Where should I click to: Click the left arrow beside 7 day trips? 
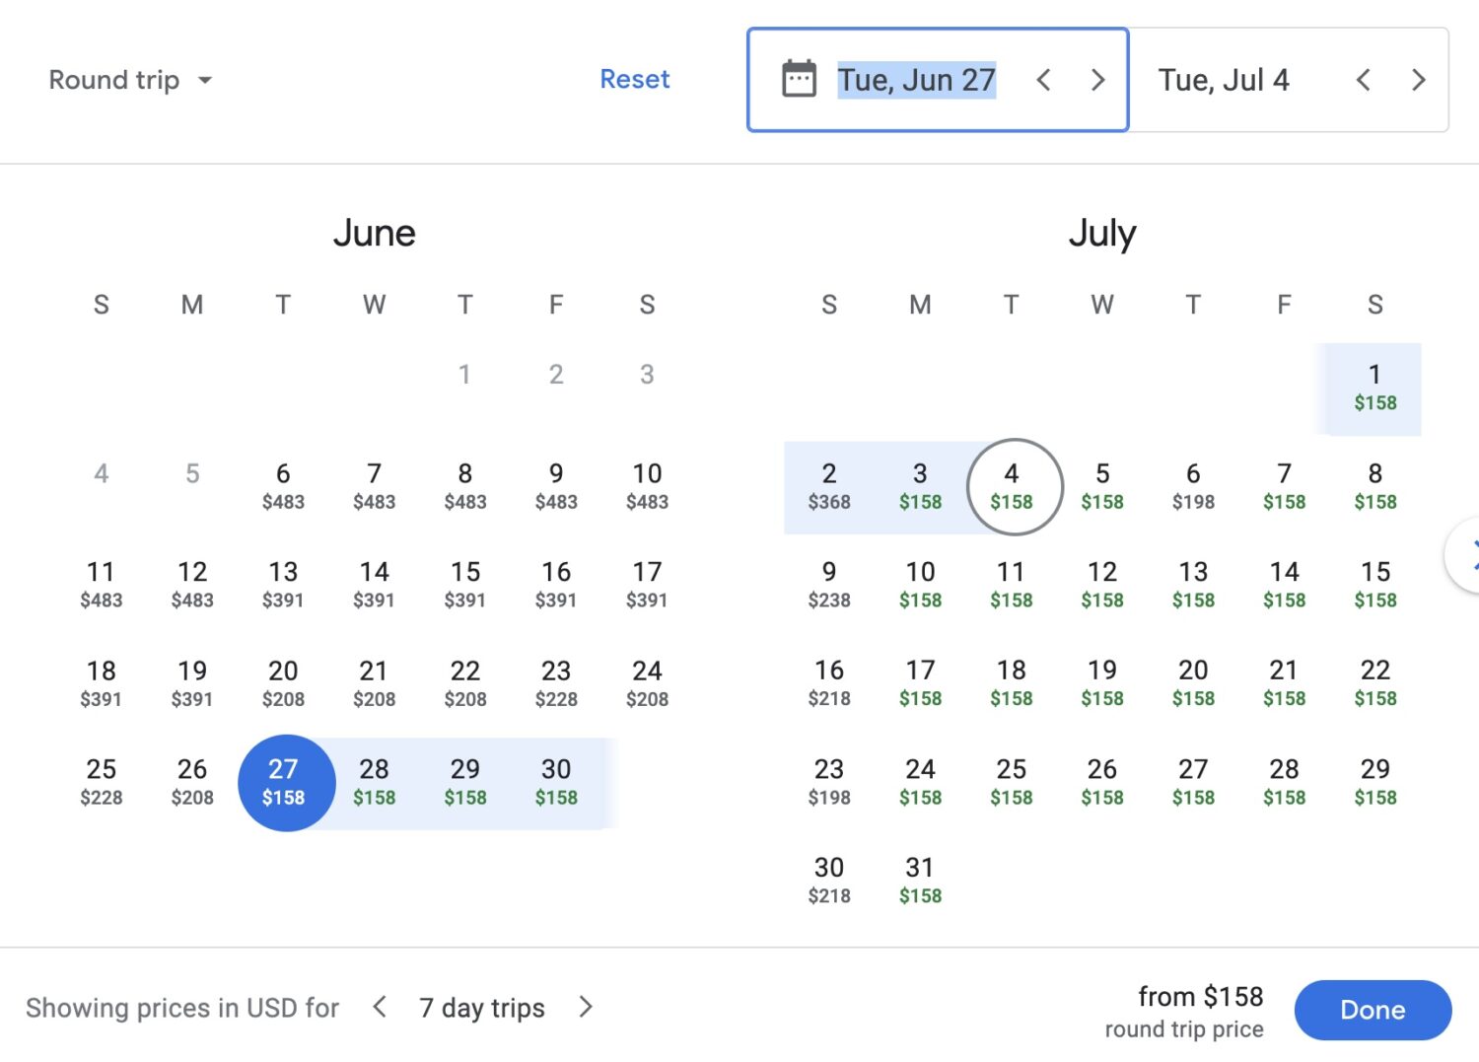[x=380, y=1007]
